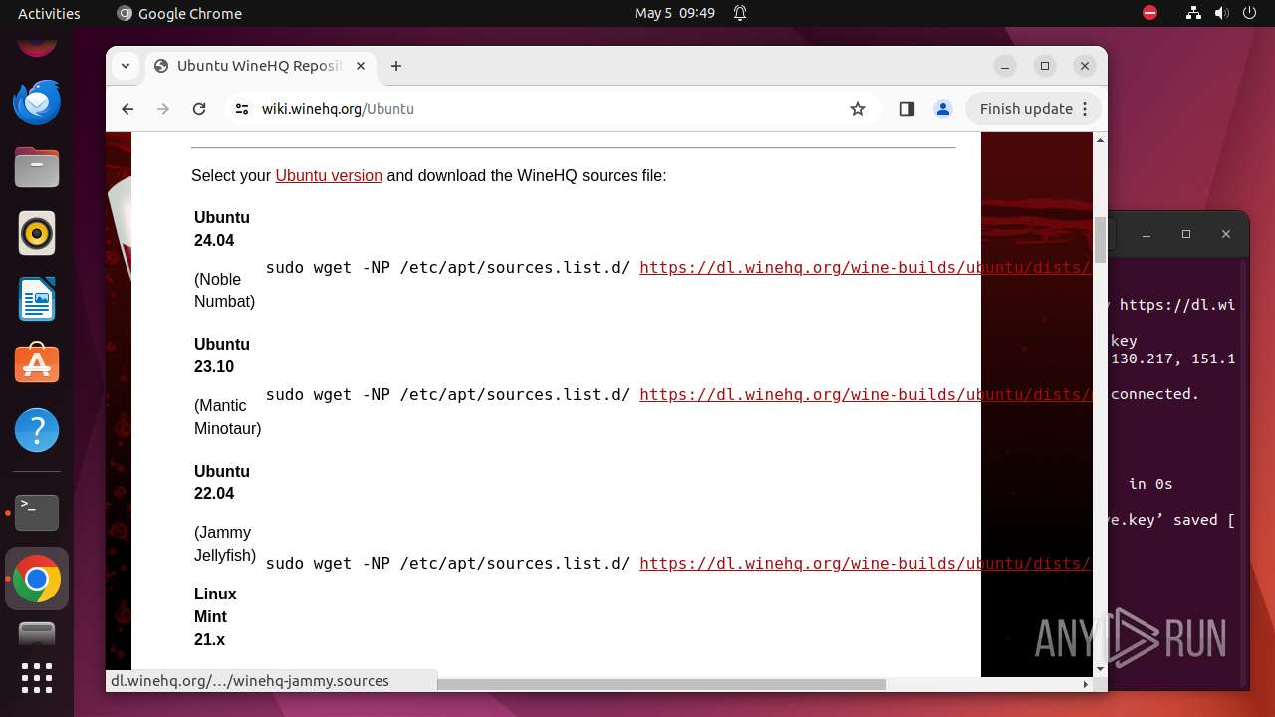
Task: Open LibreOffice Writer from dock
Action: pos(37,299)
